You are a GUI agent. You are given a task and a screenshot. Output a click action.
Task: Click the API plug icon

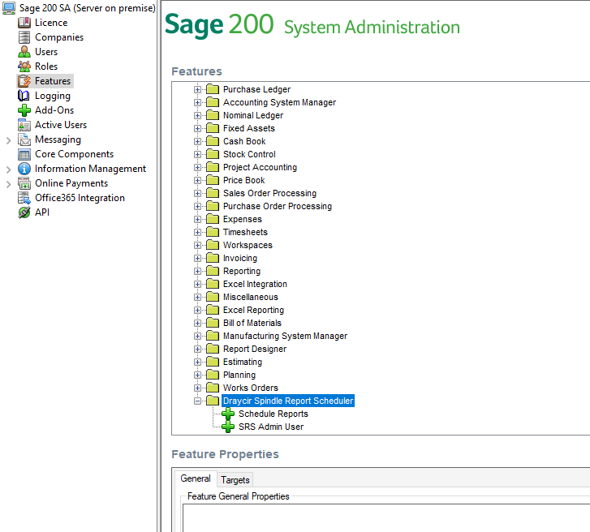[24, 212]
